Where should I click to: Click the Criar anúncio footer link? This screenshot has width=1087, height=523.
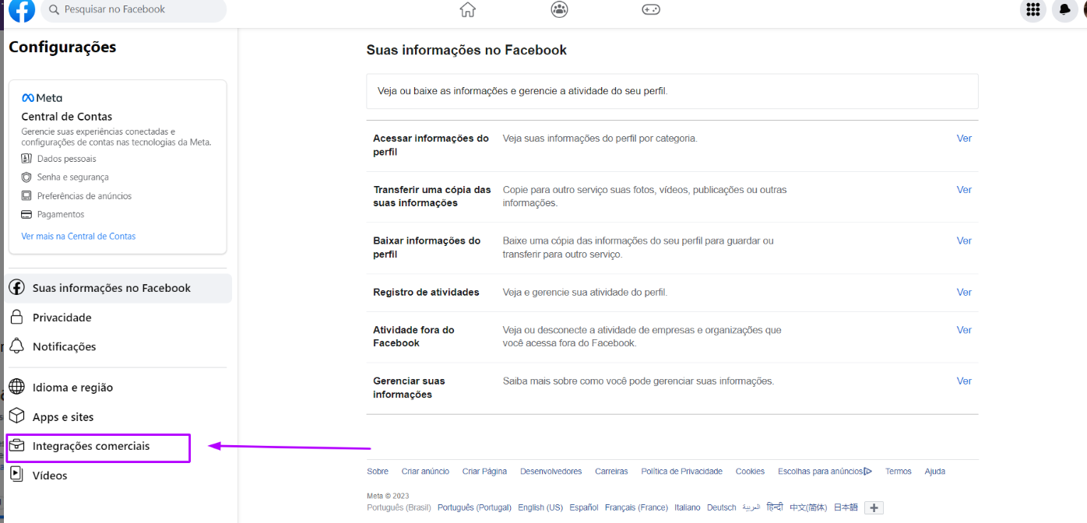coord(425,471)
